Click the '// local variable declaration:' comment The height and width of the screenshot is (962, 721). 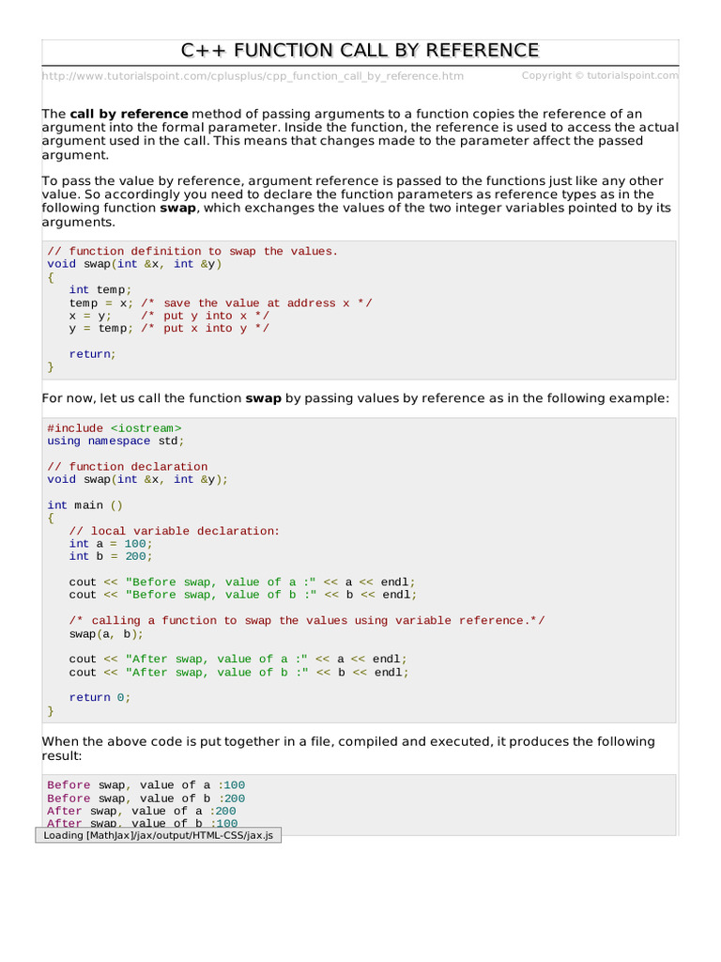click(x=174, y=531)
